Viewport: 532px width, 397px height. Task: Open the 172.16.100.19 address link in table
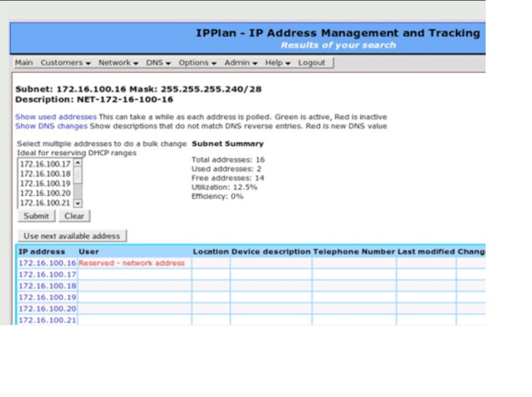[x=47, y=298]
